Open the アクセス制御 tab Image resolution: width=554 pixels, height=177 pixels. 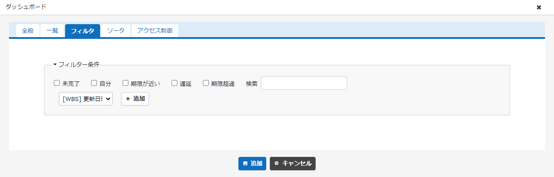[x=155, y=31]
